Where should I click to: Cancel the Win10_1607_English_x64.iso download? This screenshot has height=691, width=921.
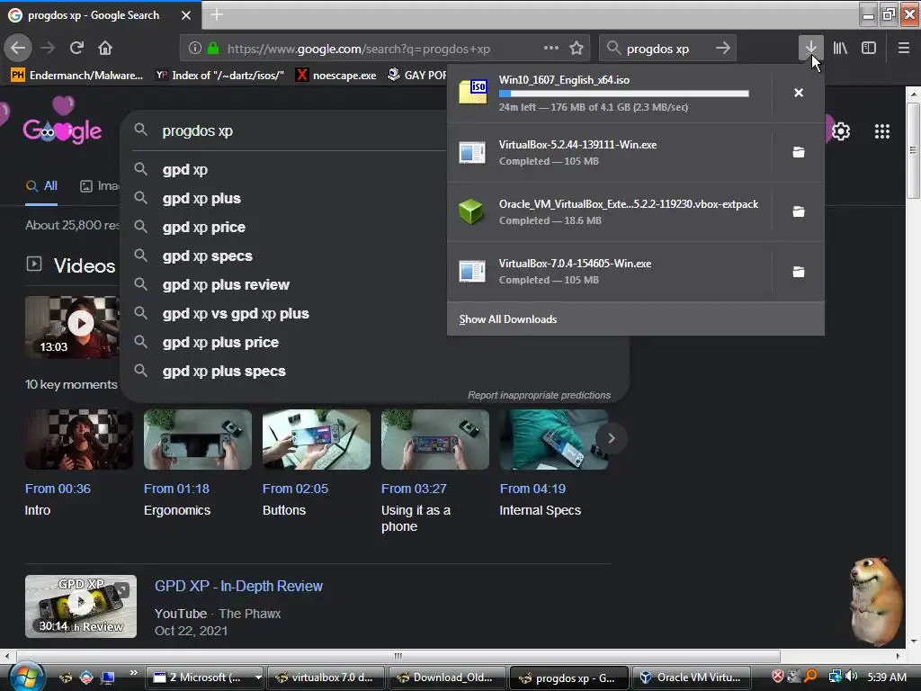[x=799, y=93]
